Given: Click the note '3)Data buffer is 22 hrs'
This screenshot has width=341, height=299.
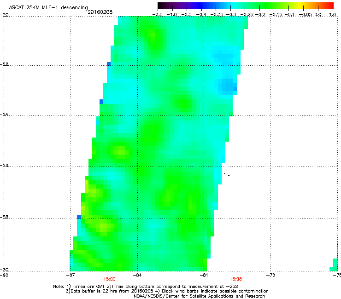Looking at the screenshot, I should point(167,291).
